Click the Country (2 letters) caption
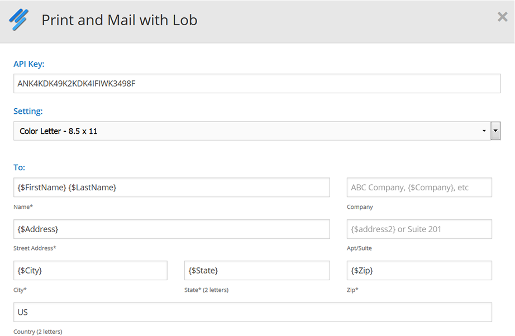 [x=38, y=332]
